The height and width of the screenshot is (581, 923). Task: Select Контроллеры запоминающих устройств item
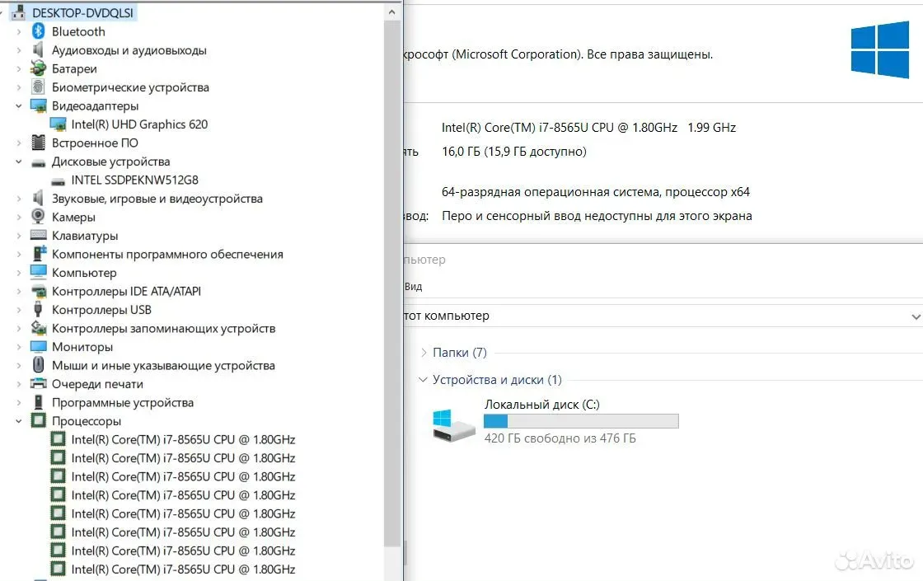click(163, 328)
